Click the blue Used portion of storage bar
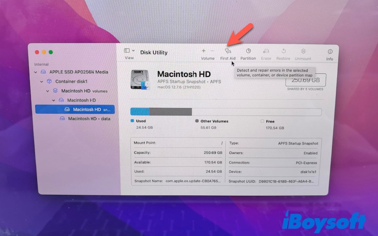The height and width of the screenshot is (236, 378). [x=140, y=112]
